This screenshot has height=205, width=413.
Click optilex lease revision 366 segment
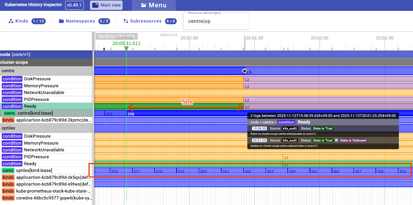coord(342,171)
